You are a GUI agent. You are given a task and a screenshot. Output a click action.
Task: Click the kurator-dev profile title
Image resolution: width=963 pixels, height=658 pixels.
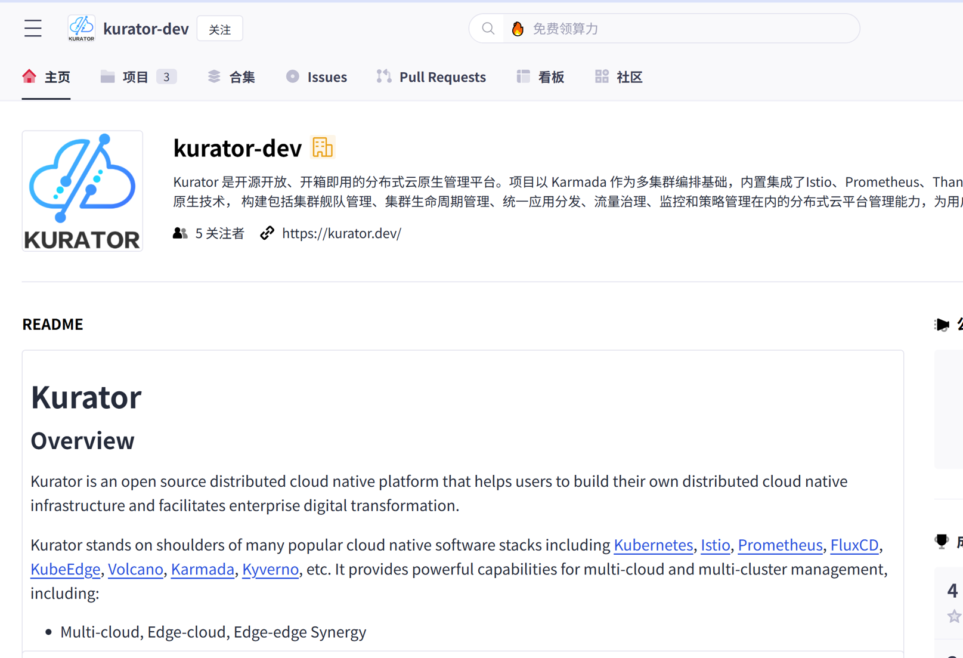(x=237, y=148)
